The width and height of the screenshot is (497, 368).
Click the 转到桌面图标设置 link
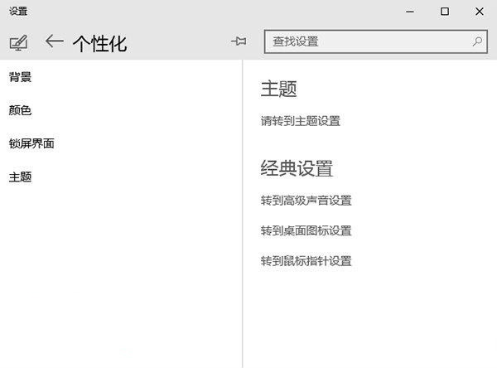click(x=306, y=230)
